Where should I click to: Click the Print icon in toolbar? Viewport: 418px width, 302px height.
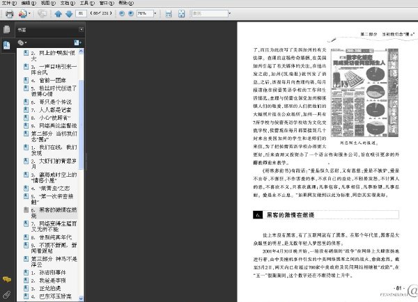9,14
